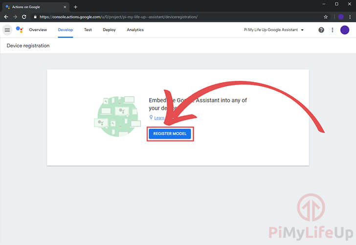This screenshot has width=356, height=245.
Task: Close the browser window
Action: pos(350,4)
